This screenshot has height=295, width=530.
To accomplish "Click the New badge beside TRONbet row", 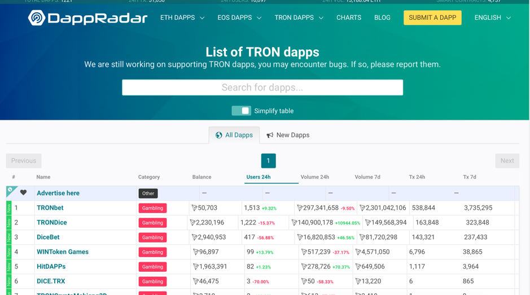I will [9, 208].
